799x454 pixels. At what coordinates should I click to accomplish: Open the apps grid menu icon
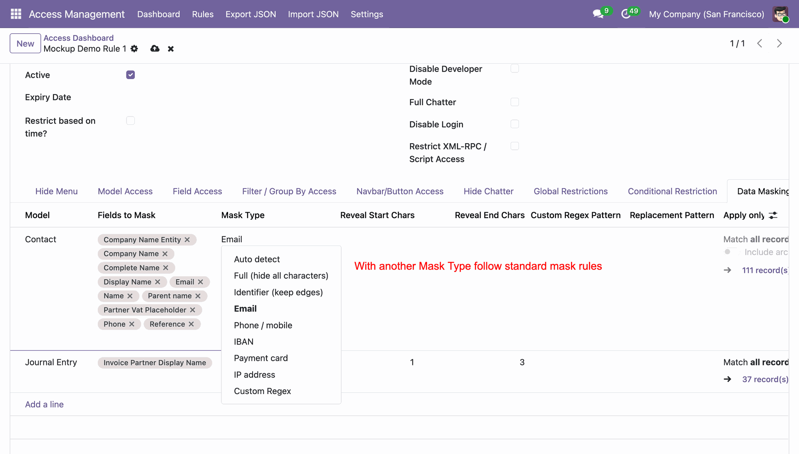pos(16,14)
